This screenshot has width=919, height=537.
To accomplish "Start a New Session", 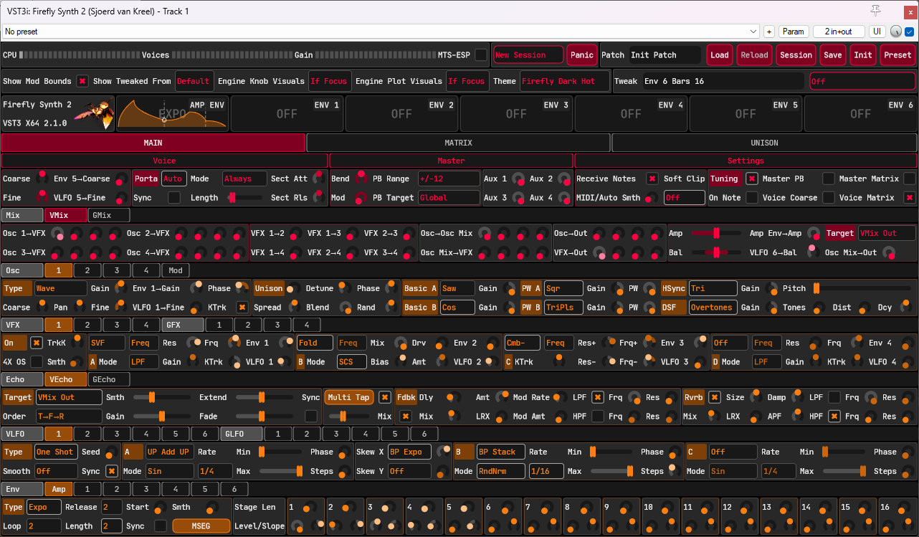I will pyautogui.click(x=528, y=54).
